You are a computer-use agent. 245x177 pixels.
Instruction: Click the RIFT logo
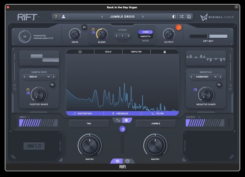pos(28,17)
